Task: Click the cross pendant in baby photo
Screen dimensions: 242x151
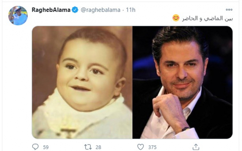Action: tap(68, 132)
